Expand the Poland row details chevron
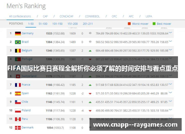Image resolution: width=185 pixels, height=134 pixels. coord(171,110)
